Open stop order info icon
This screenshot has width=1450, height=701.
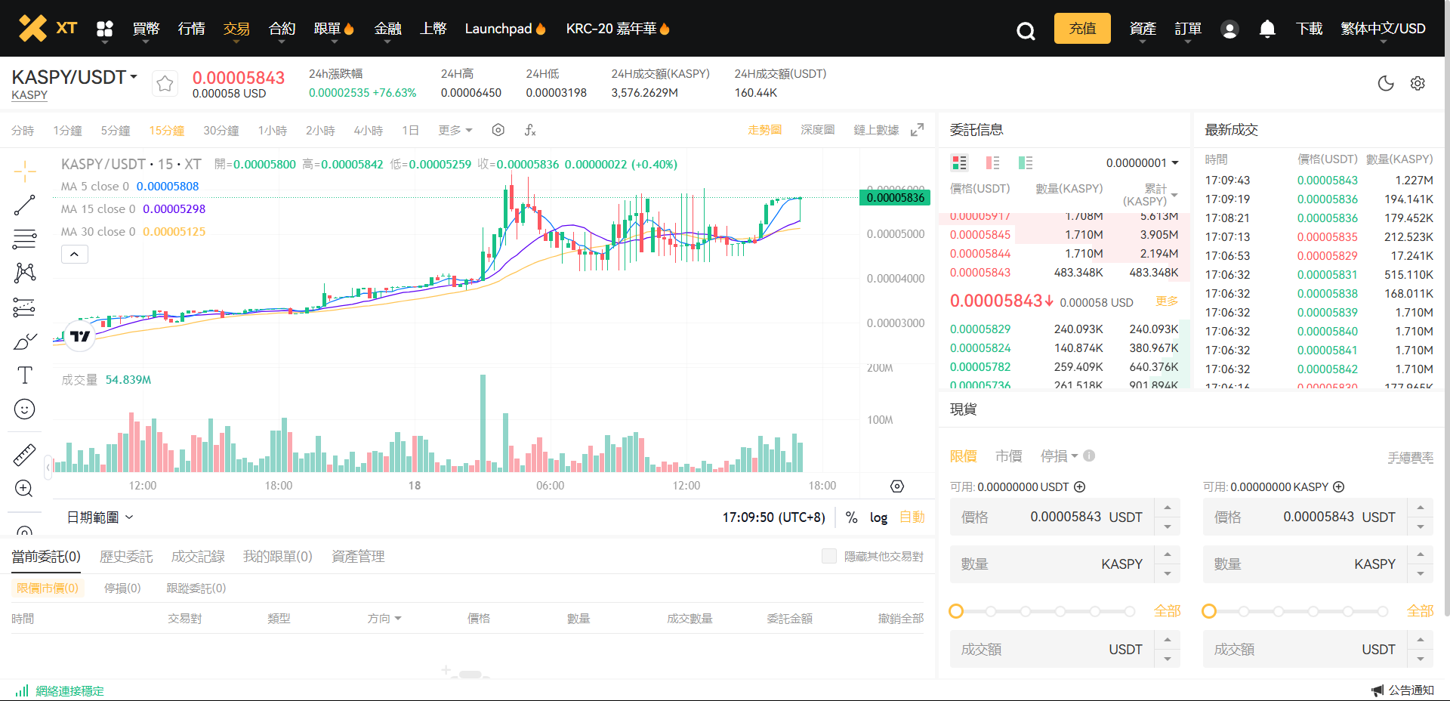tap(1089, 455)
